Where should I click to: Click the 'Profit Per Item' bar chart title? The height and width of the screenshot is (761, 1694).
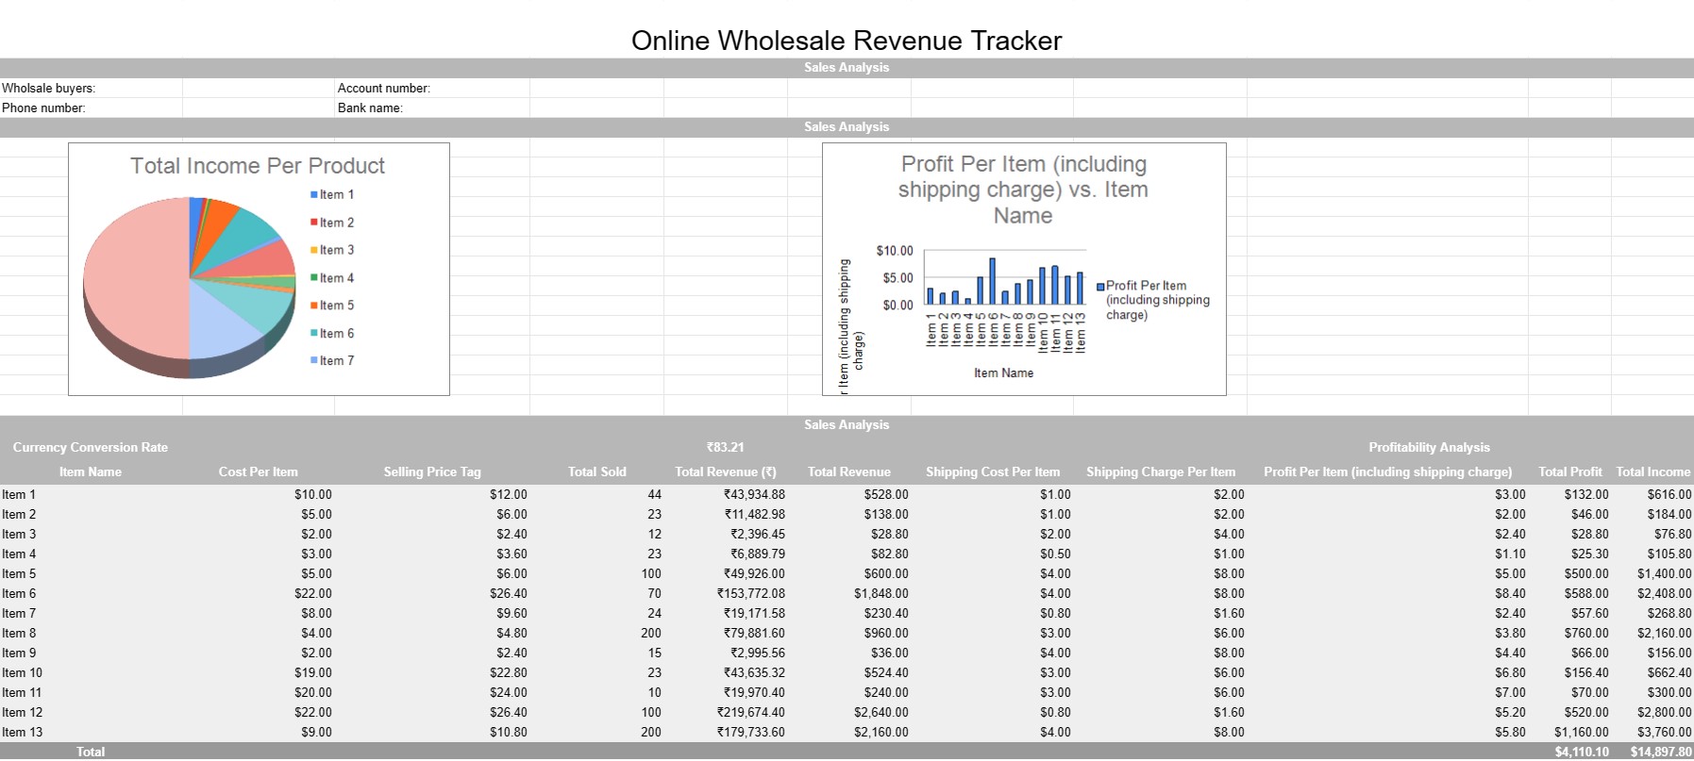[1023, 190]
